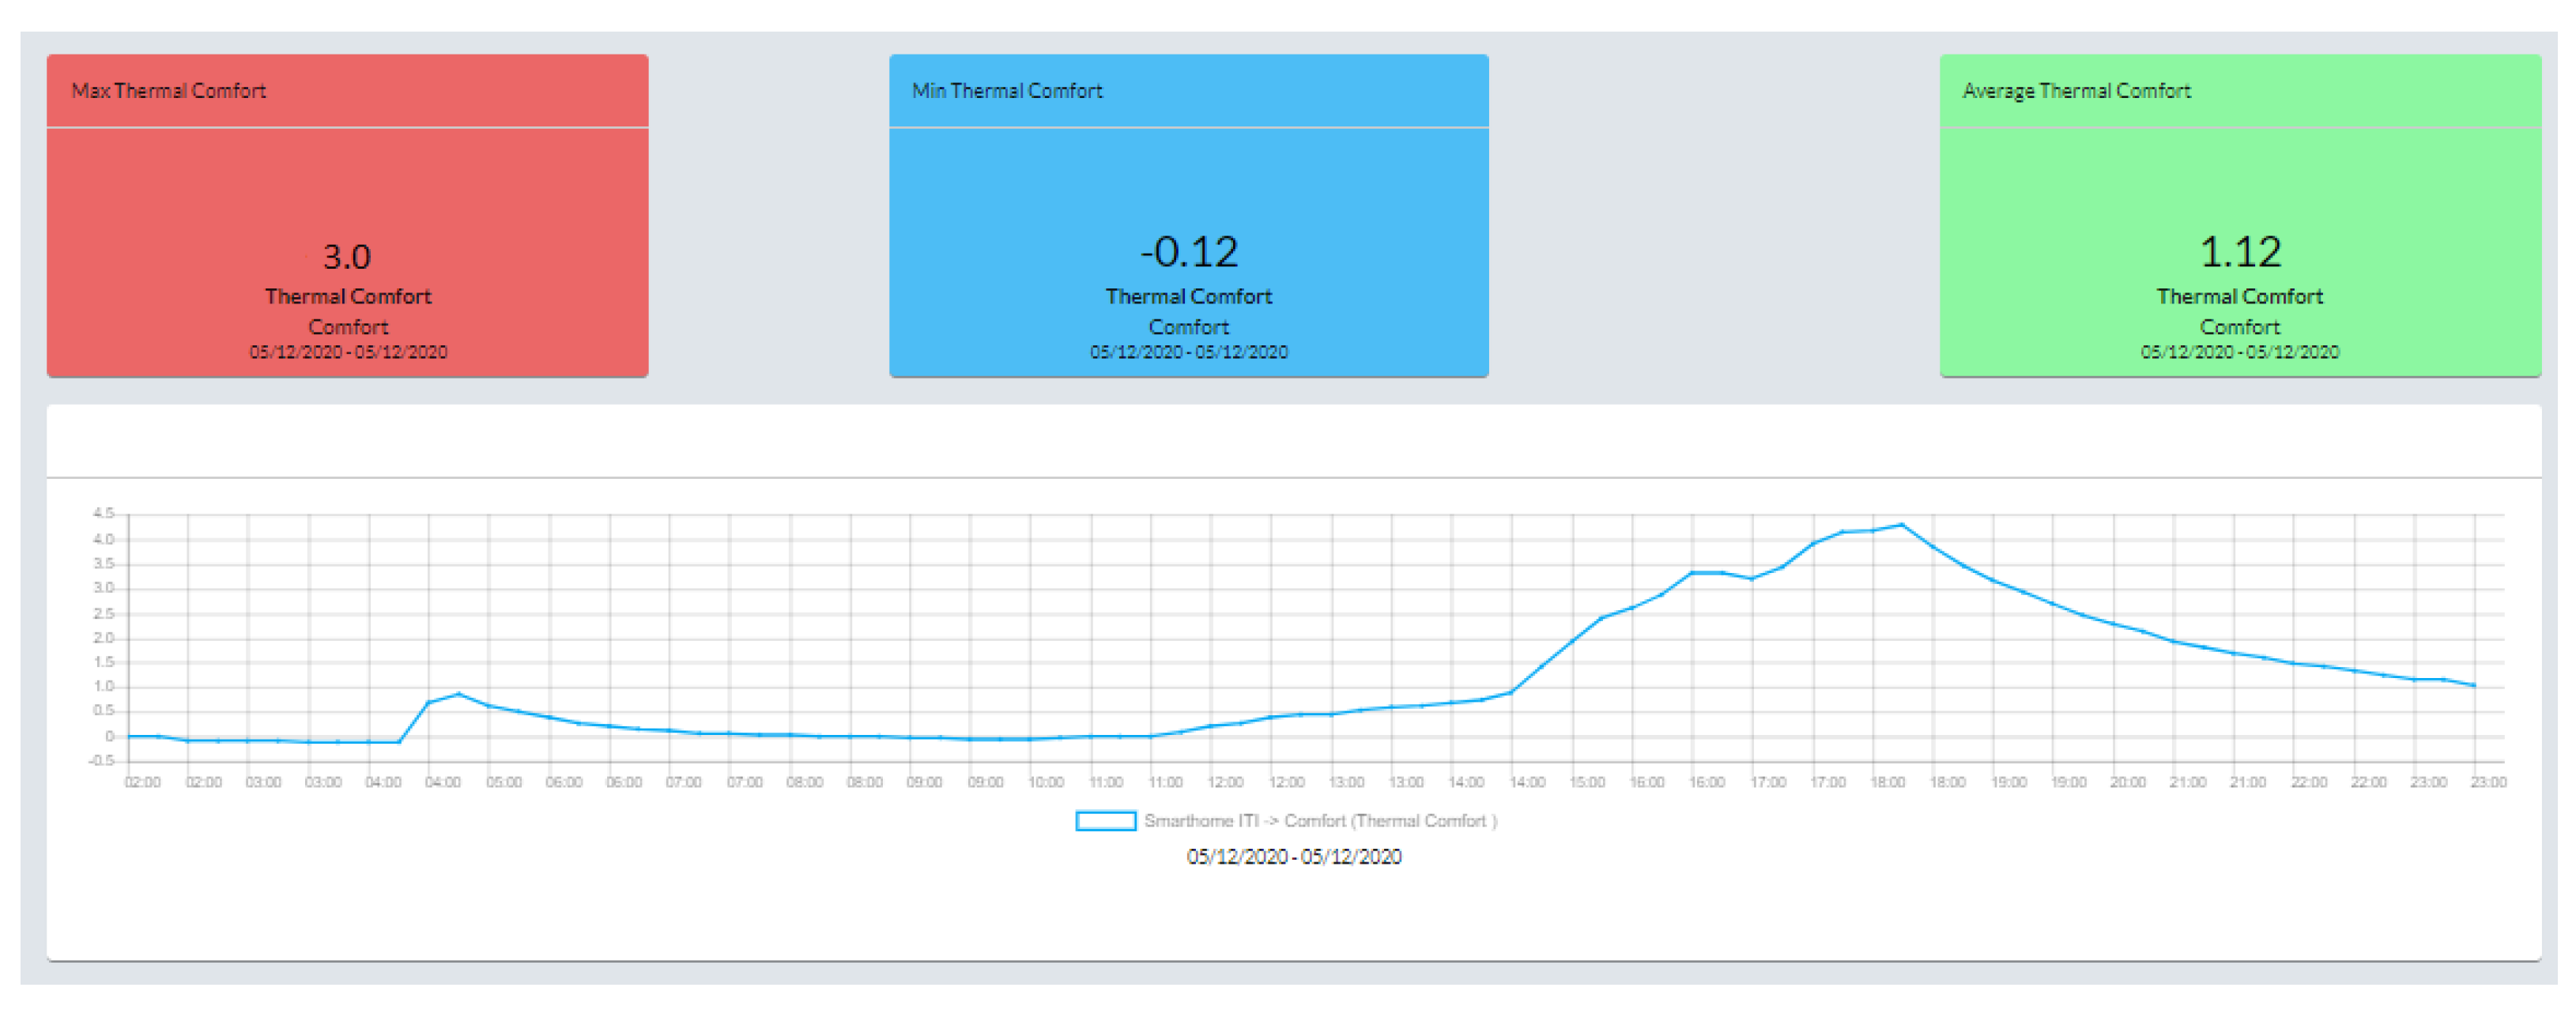Click the date range in the blue Min card
Screen dimensions: 2576x1025
[1188, 352]
